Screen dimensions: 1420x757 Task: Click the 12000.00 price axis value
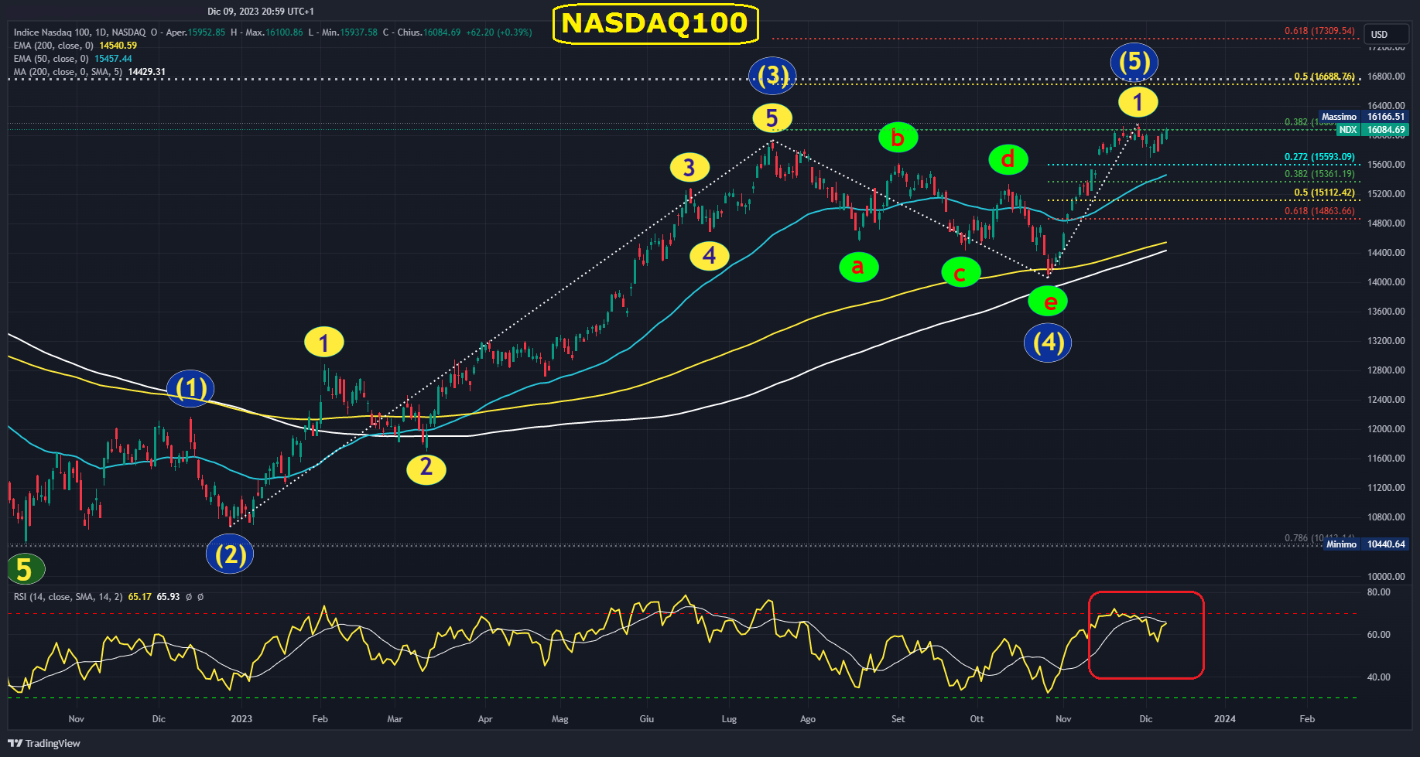1386,429
